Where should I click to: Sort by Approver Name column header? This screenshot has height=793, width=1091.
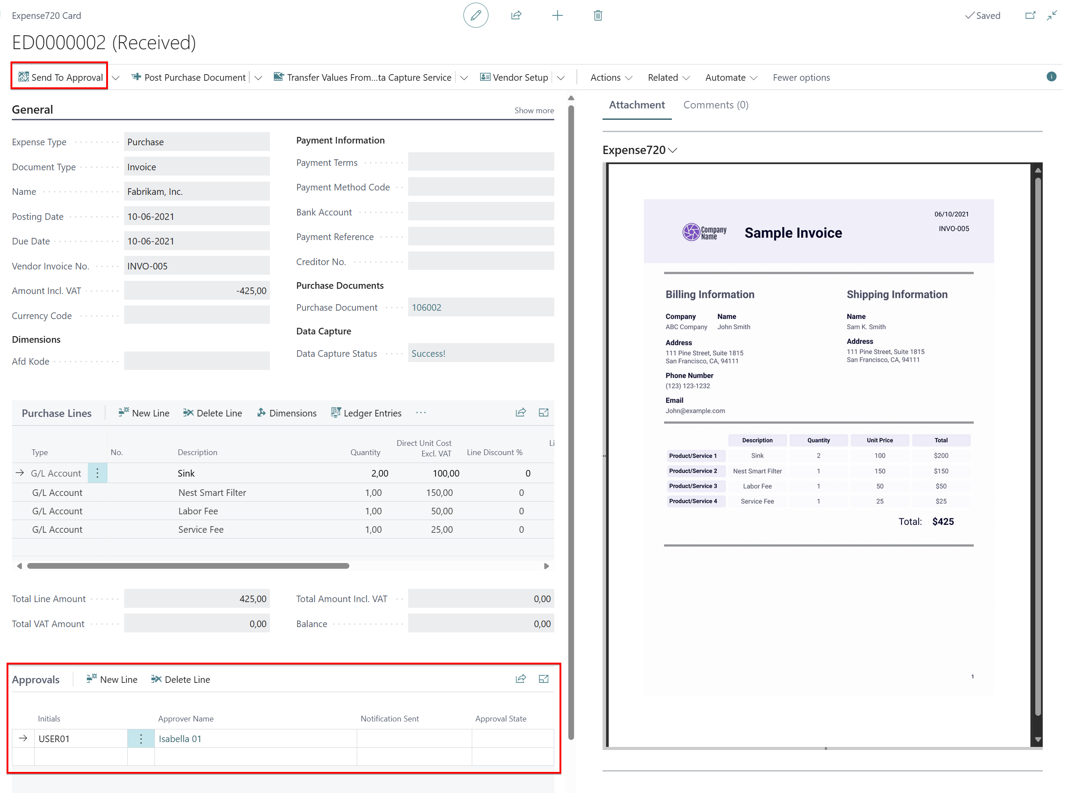186,719
